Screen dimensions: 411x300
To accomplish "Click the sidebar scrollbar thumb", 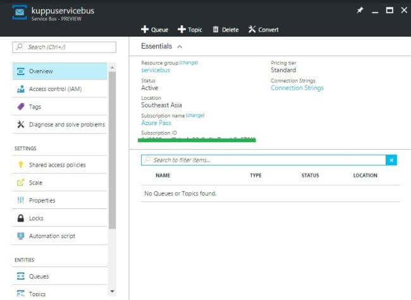I will pos(112,150).
